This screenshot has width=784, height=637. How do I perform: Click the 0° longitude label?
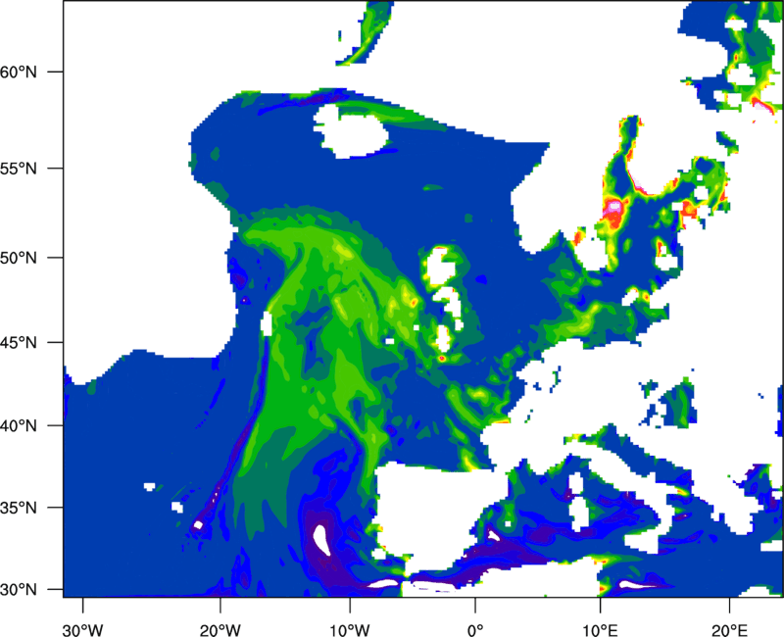click(x=475, y=630)
